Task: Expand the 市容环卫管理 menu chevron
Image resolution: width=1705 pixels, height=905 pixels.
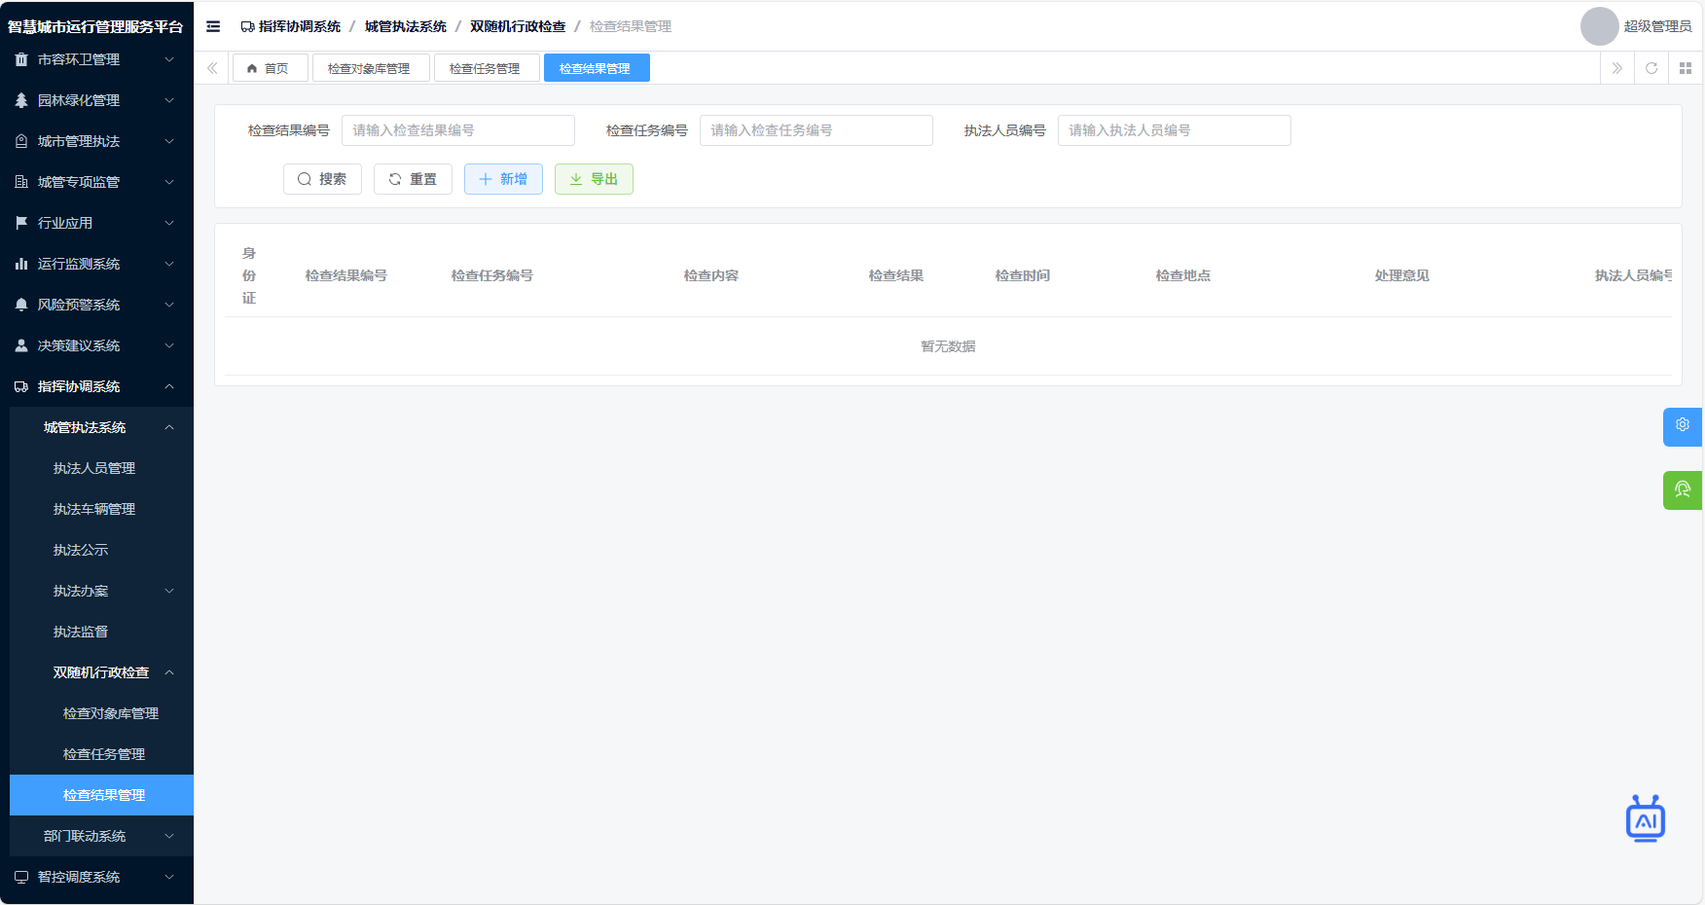Action: pyautogui.click(x=169, y=59)
